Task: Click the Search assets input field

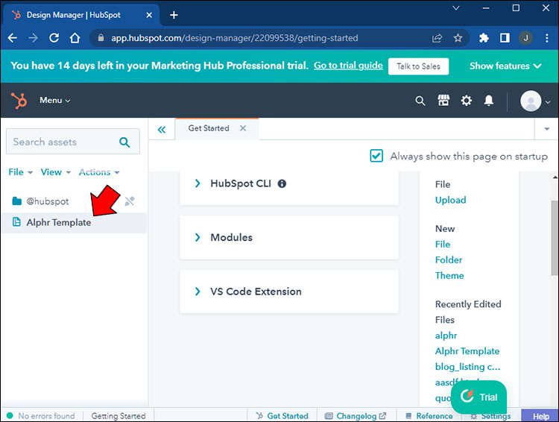Action: click(x=63, y=142)
